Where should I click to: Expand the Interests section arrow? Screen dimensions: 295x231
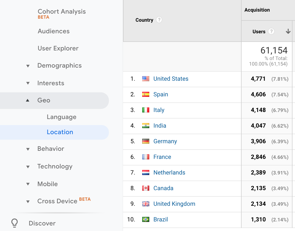28,83
